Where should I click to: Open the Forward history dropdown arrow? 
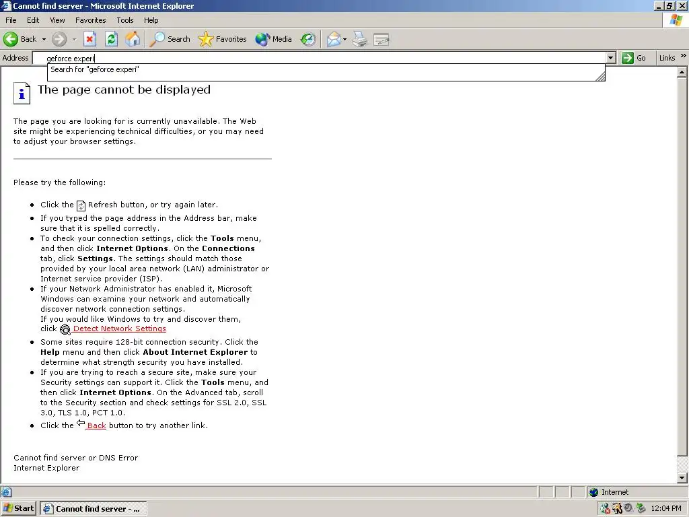74,40
